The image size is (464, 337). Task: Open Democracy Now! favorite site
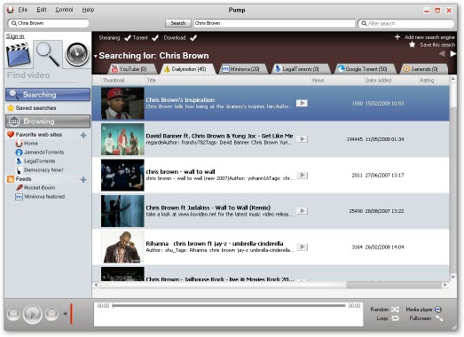tap(43, 170)
